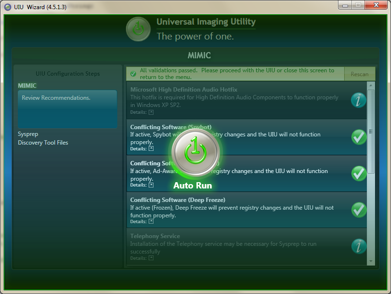391x294 pixels.
Task: Click the green checkmark for Conflicting Software (Deep Freeze)
Action: [x=359, y=210]
